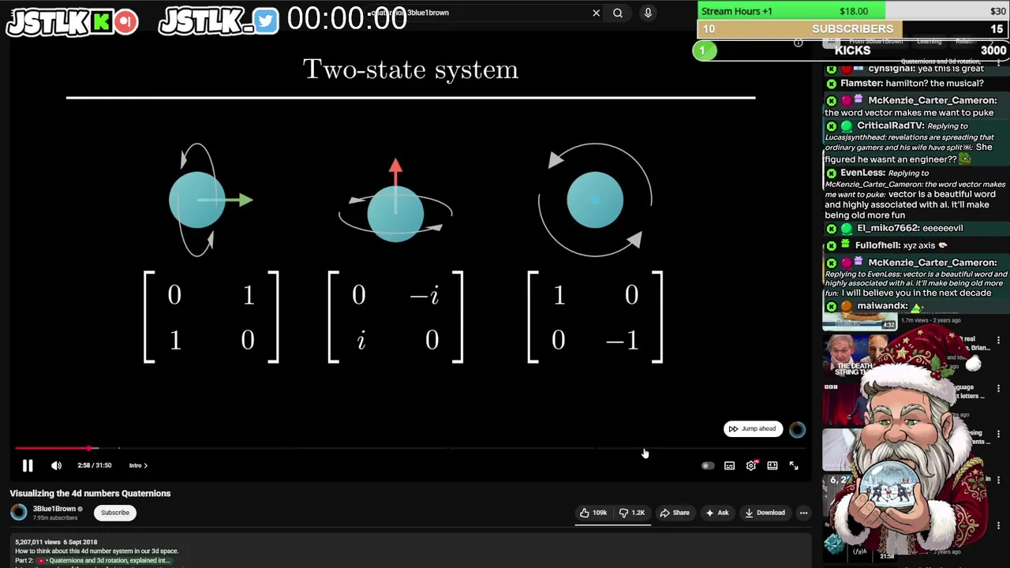Pause the video with the pause button
Viewport: 1010px width, 568px height.
click(x=28, y=465)
